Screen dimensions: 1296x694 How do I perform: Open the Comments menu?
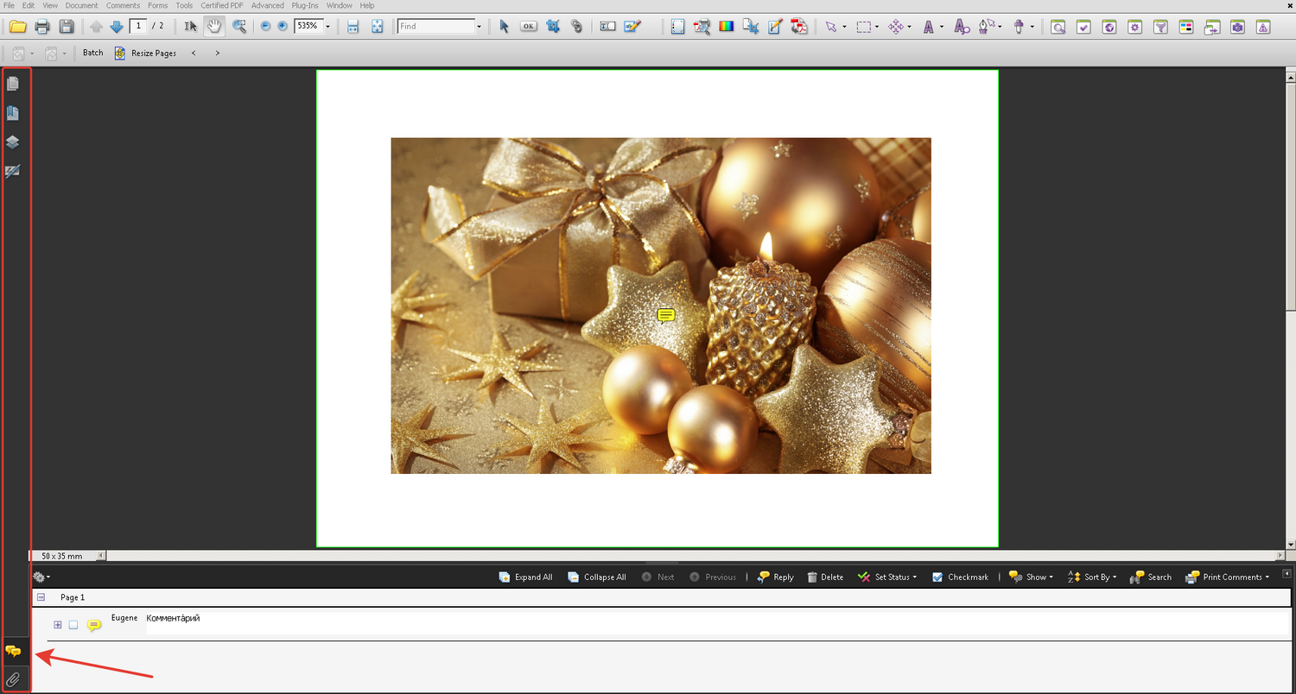click(x=123, y=5)
